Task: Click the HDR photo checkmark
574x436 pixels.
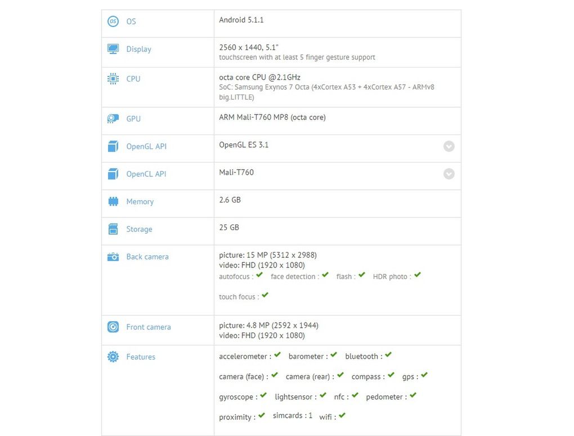Action: pyautogui.click(x=416, y=275)
